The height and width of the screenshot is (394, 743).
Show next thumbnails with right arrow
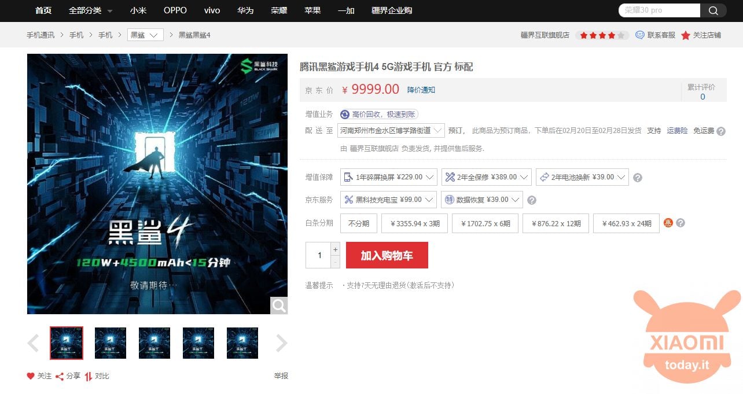pos(281,343)
